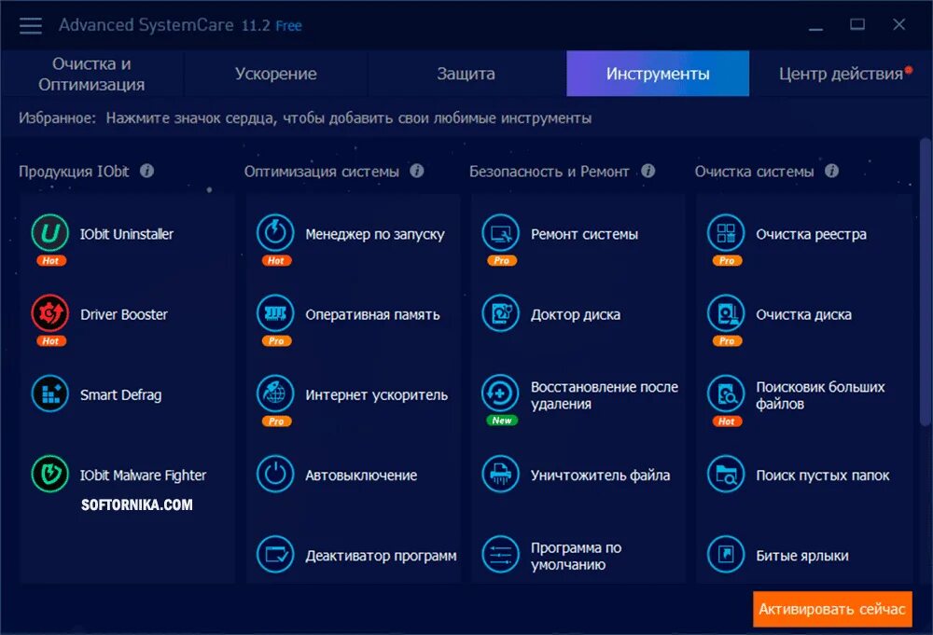The image size is (933, 635).
Task: Click the Поисковик больших файлов label
Action: coord(820,395)
